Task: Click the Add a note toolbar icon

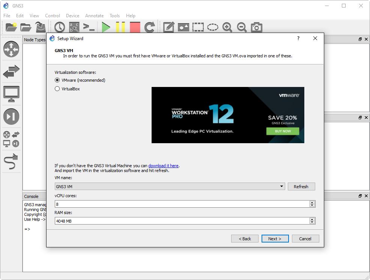Action: 169,27
